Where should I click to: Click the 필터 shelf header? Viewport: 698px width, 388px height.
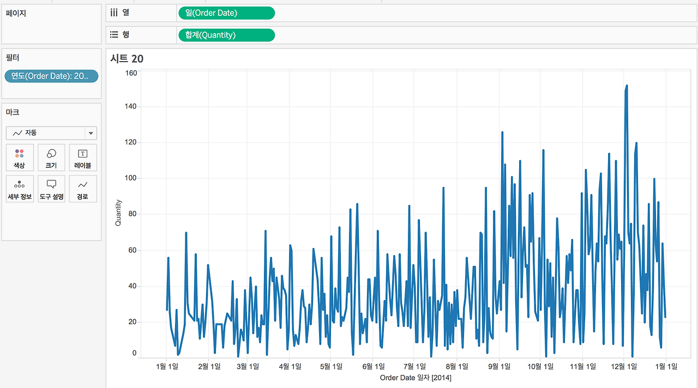click(13, 57)
